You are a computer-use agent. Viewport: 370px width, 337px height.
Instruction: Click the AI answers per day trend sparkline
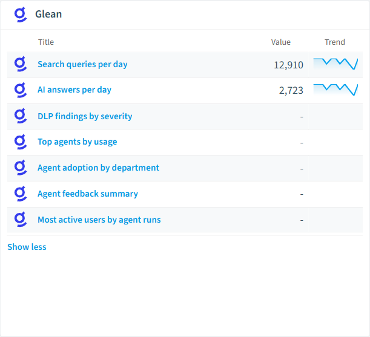[x=335, y=90]
